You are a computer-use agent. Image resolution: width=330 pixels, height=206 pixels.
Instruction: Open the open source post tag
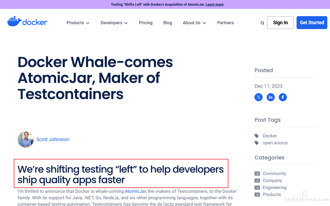click(x=275, y=143)
